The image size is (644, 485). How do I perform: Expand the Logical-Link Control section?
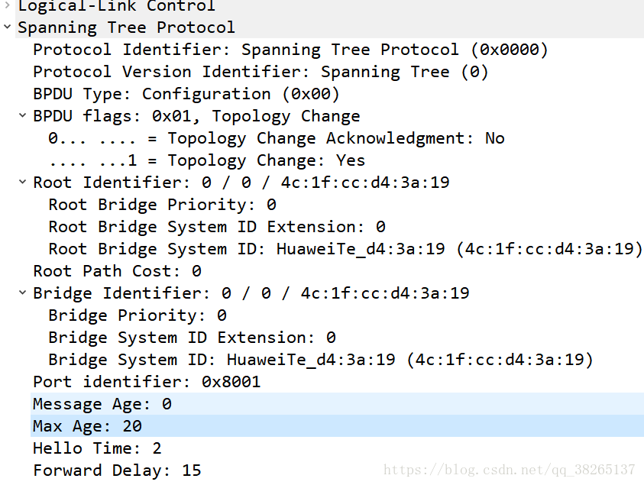click(x=7, y=6)
